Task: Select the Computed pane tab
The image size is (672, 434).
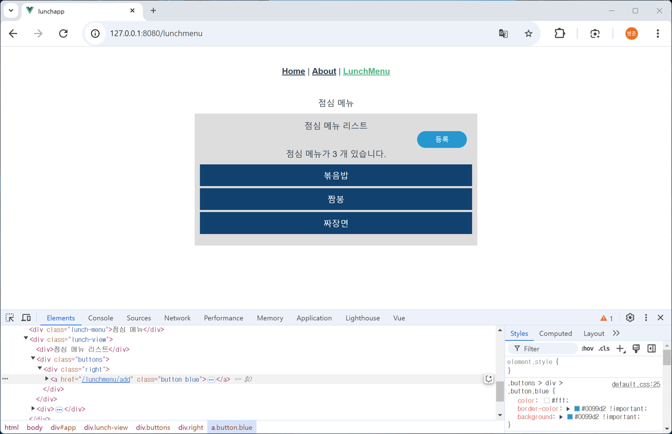Action: (556, 334)
